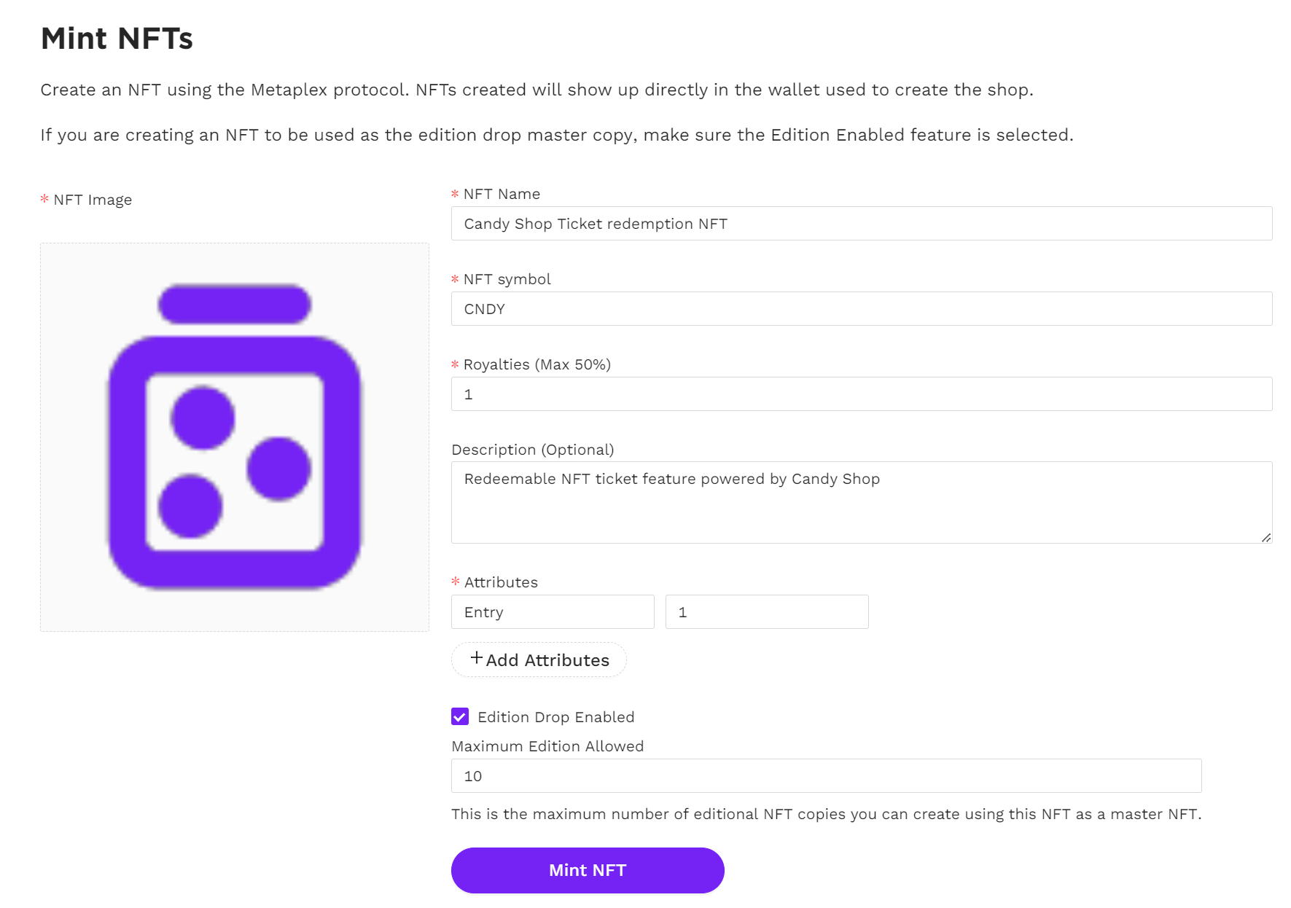Click the plus icon beside Add Attributes

click(477, 658)
